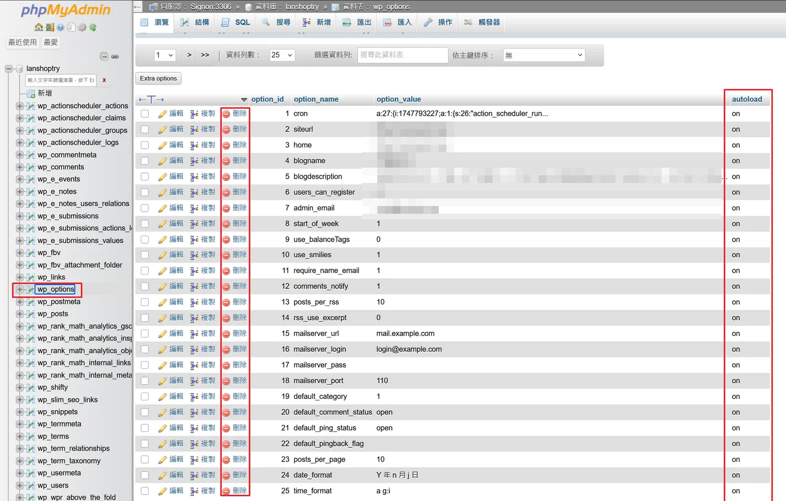Click red delete icon for siteurl row

tap(226, 129)
